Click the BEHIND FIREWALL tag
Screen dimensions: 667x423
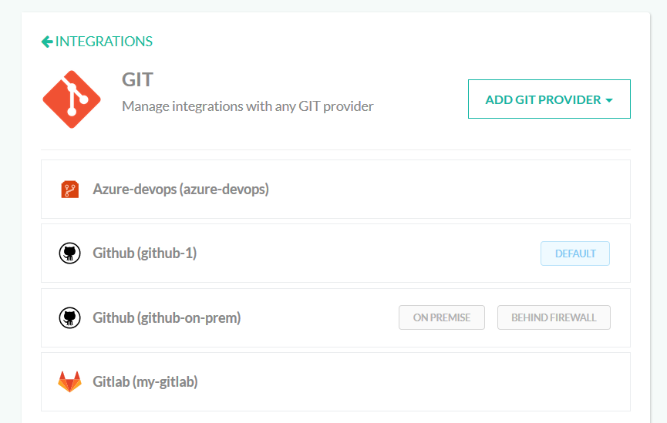(x=554, y=317)
